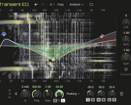Click the L/R knob in side panel
Screen dimensions: 131x105
[126, 22]
